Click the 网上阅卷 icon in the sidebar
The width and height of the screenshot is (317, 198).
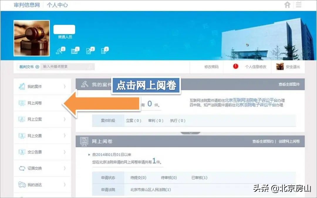21,103
